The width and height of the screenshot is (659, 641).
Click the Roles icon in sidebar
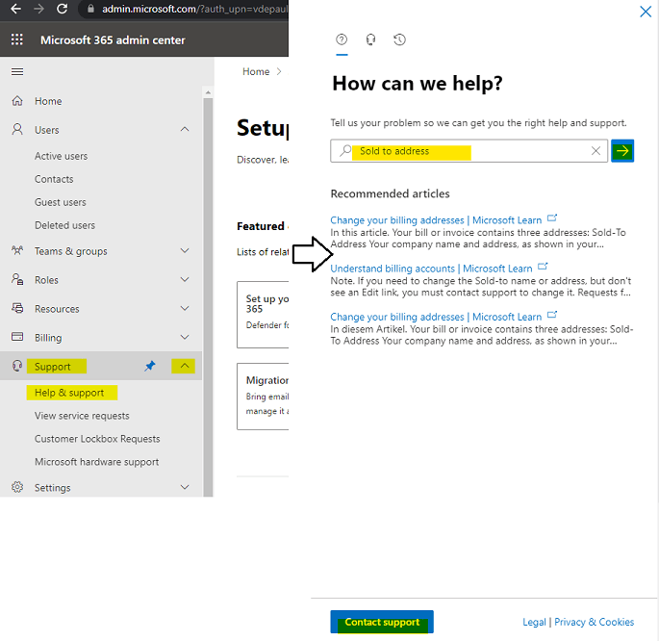(x=17, y=279)
